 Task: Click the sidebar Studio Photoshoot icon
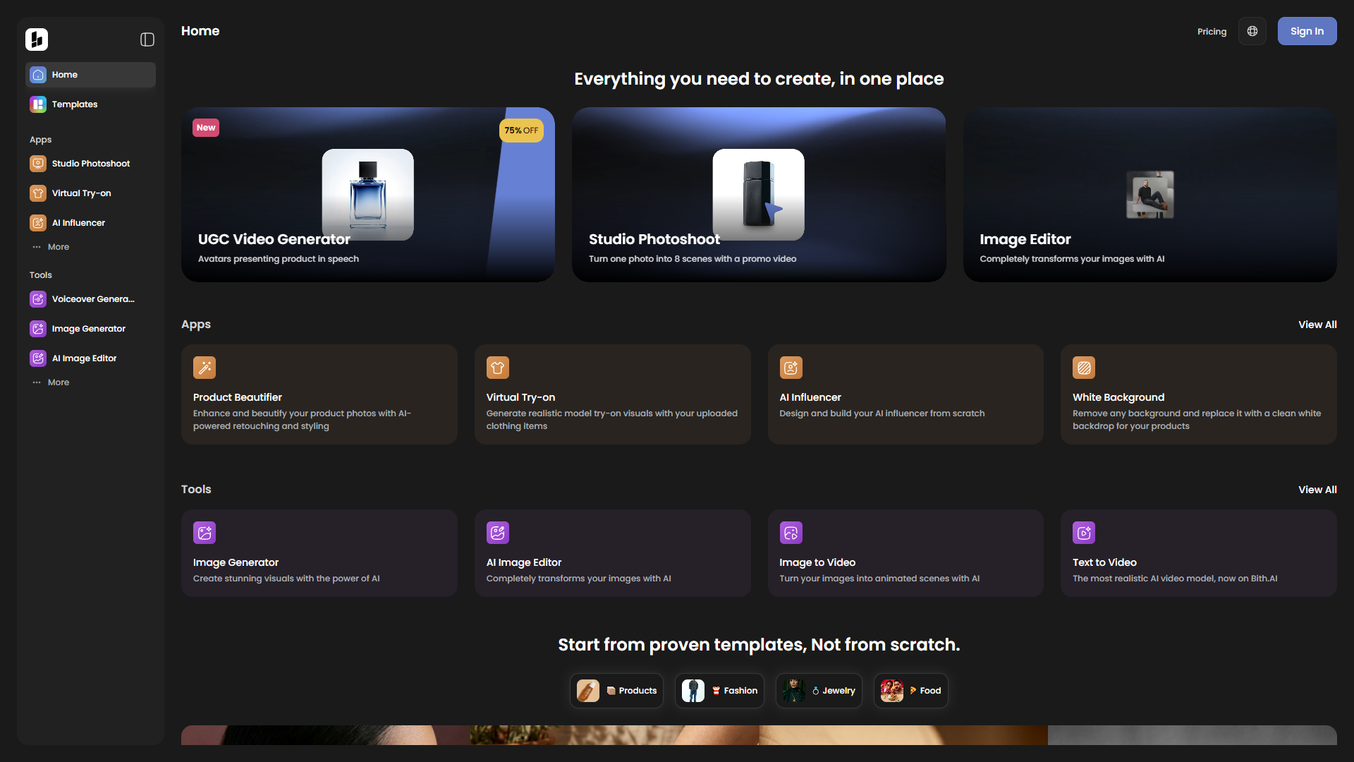(38, 164)
